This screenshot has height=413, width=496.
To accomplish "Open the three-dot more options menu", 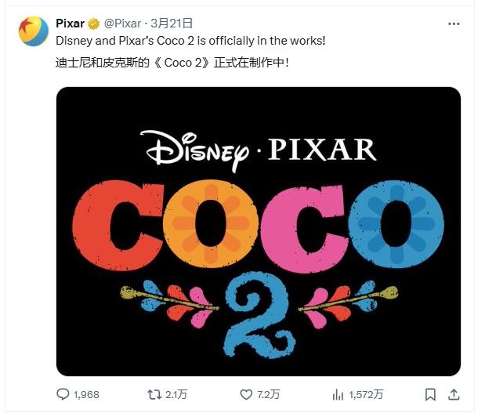I will [454, 24].
